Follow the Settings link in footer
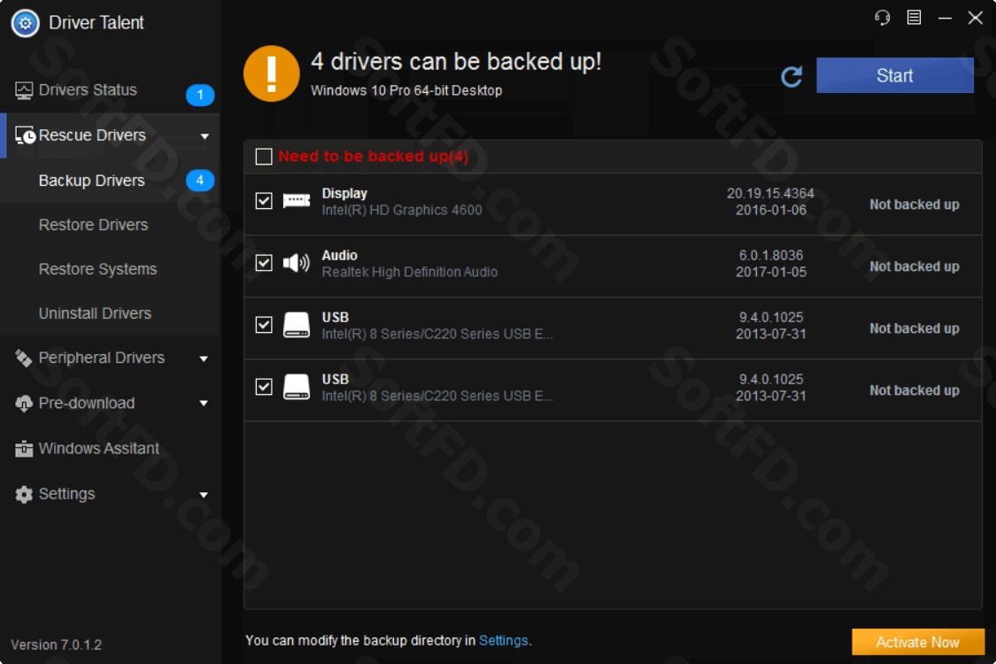Image resolution: width=996 pixels, height=664 pixels. coord(503,640)
